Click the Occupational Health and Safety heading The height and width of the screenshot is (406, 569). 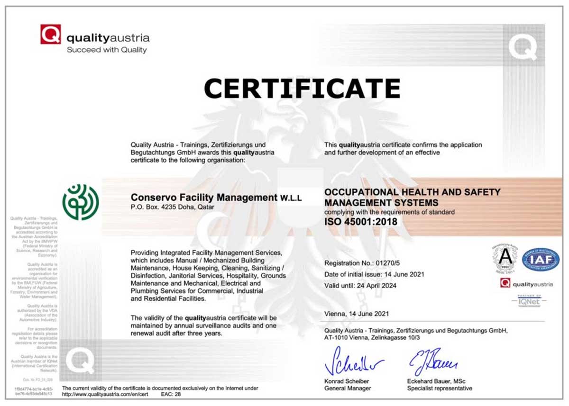point(412,197)
